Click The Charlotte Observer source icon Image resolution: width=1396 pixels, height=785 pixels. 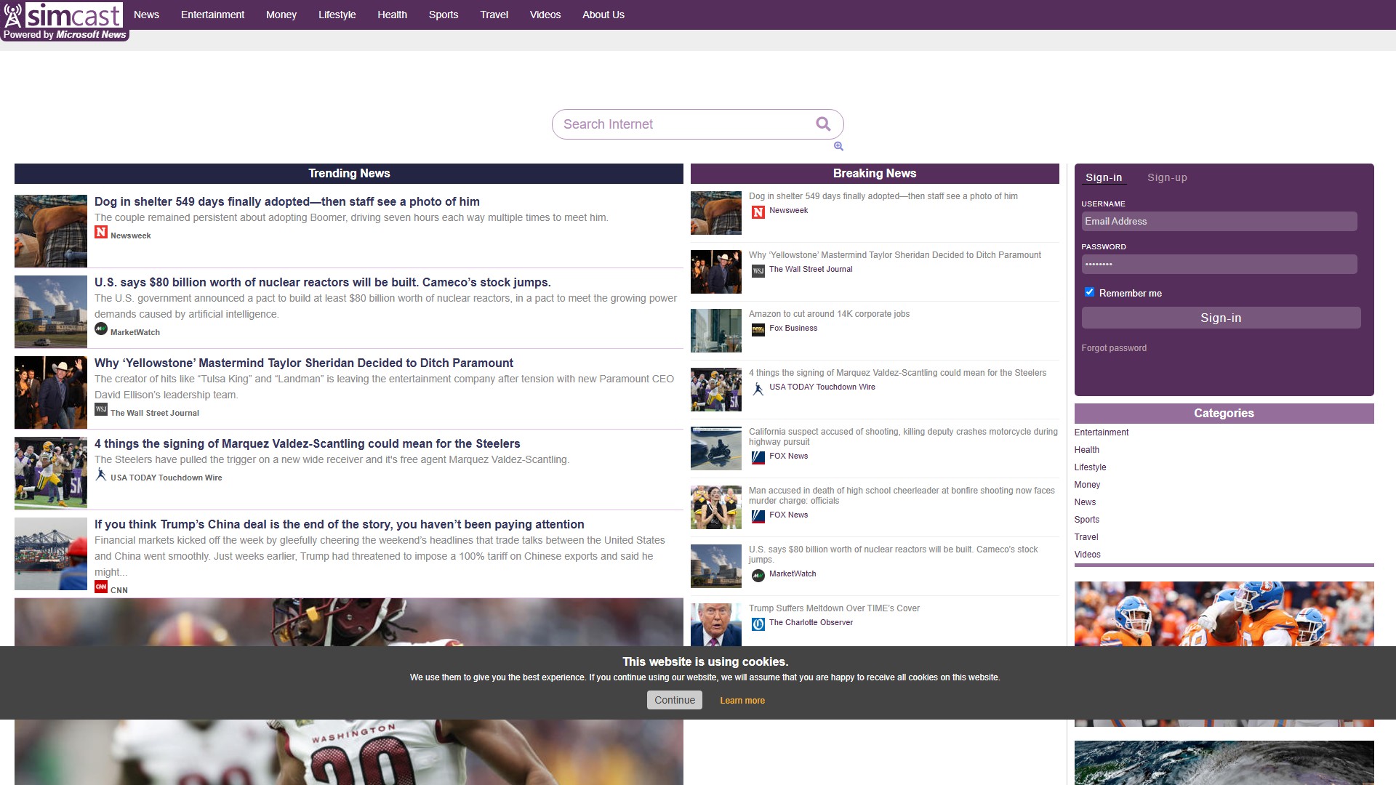coord(758,624)
